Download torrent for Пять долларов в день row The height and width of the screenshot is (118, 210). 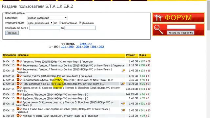18,84
